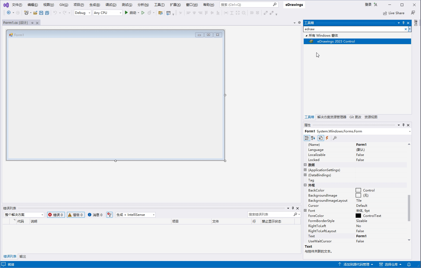Open the 调试(D) menu

111,5
